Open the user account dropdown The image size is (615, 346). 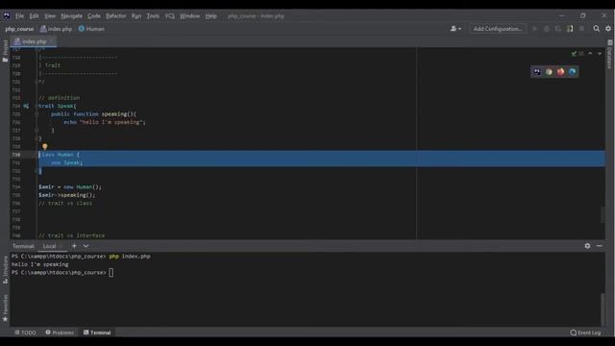tap(455, 29)
